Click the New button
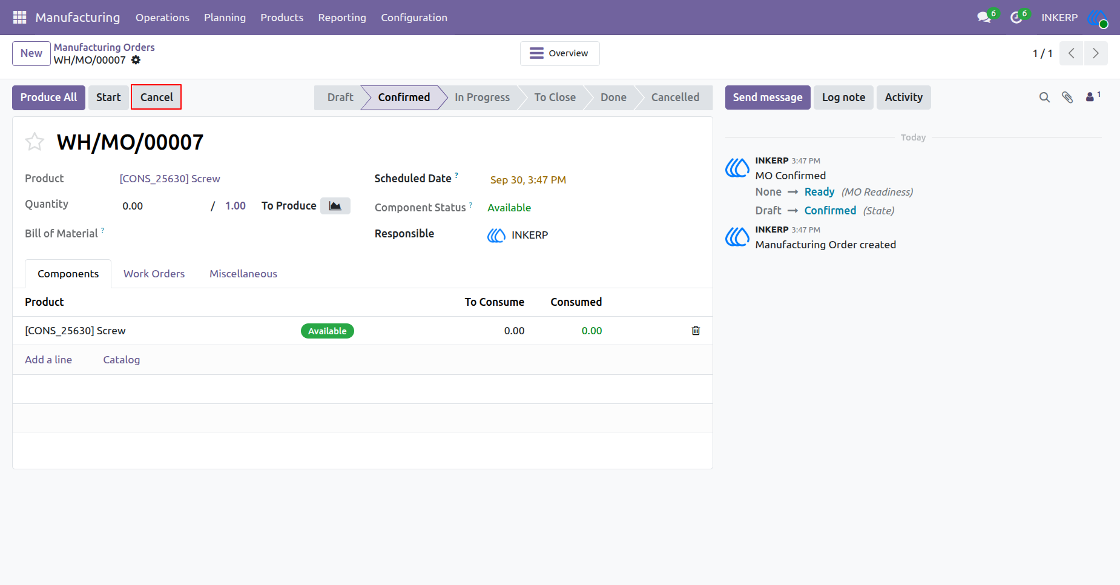Screen dimensions: 1120x585 pos(31,53)
